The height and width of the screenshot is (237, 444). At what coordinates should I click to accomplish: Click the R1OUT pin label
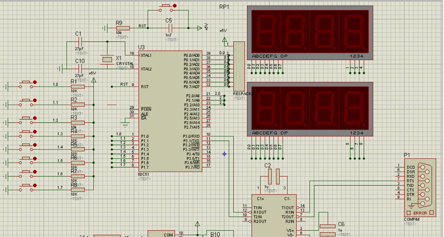(x=260, y=212)
